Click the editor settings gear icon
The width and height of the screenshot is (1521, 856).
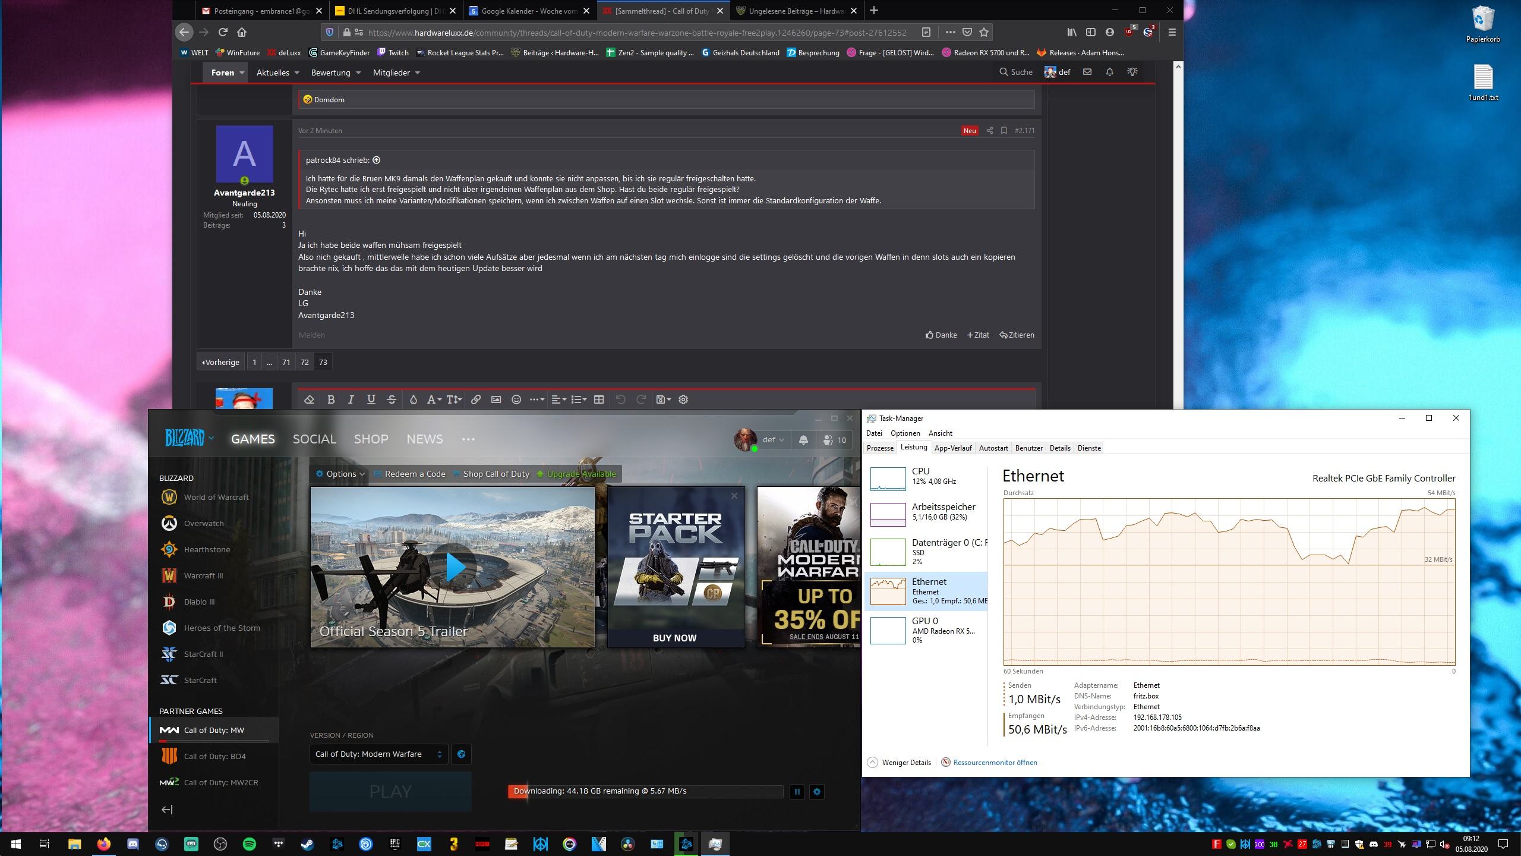coord(683,399)
